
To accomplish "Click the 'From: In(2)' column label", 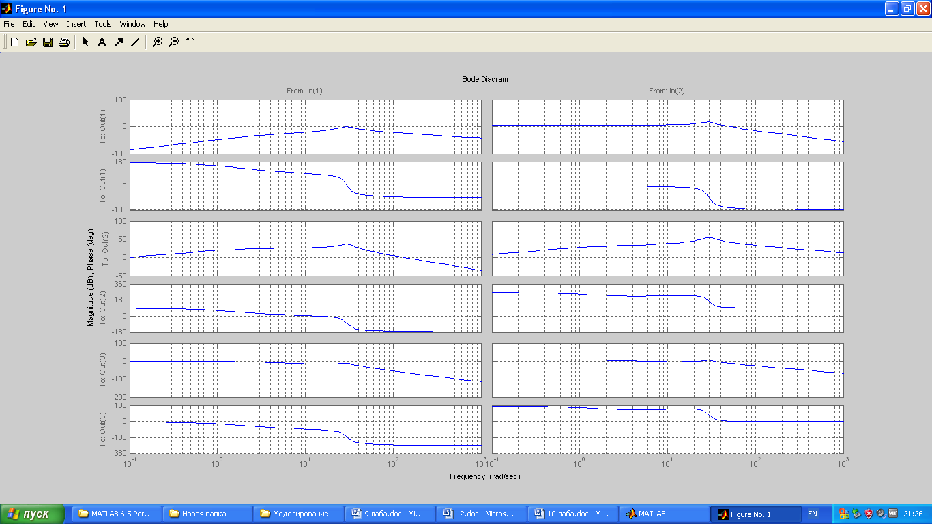I will (667, 91).
